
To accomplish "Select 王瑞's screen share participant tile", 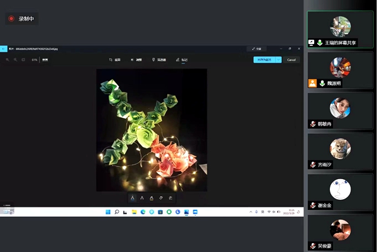I will click(340, 29).
